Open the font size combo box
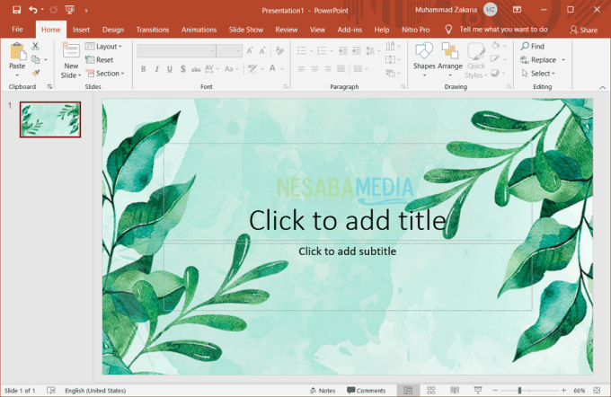Image resolution: width=611 pixels, height=397 pixels. tap(229, 50)
